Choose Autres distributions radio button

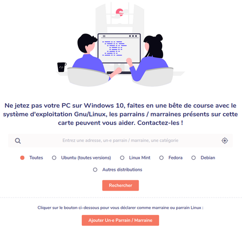95,170
